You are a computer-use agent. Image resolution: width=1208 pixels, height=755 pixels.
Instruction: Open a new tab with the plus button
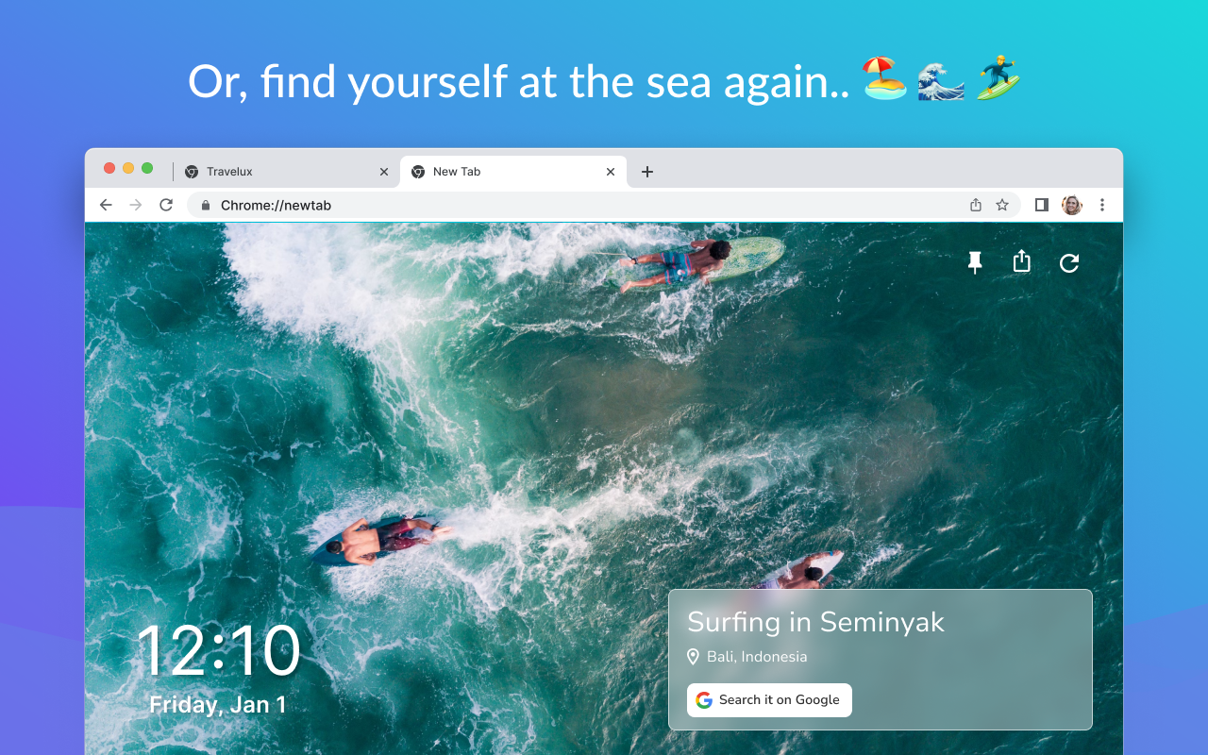(647, 172)
